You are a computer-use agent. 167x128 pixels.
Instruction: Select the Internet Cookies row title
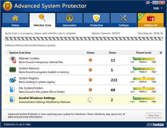(x=29, y=58)
